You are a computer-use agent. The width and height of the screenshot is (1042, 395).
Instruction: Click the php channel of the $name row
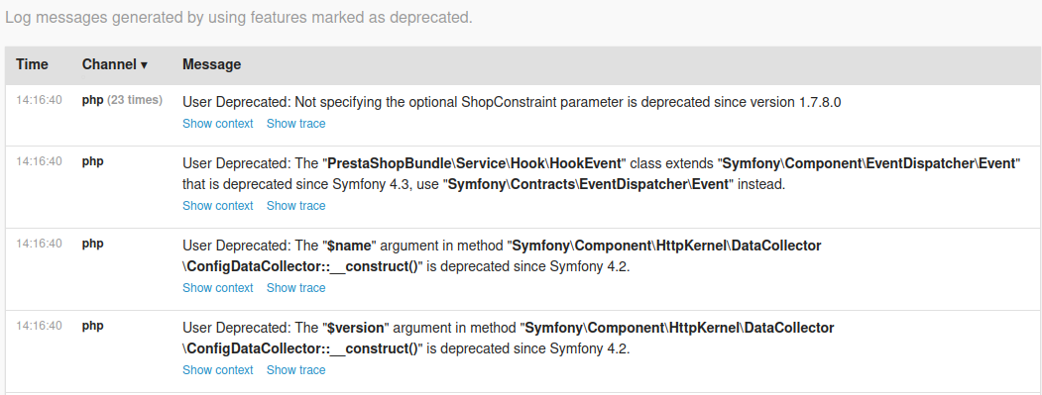[x=93, y=244]
